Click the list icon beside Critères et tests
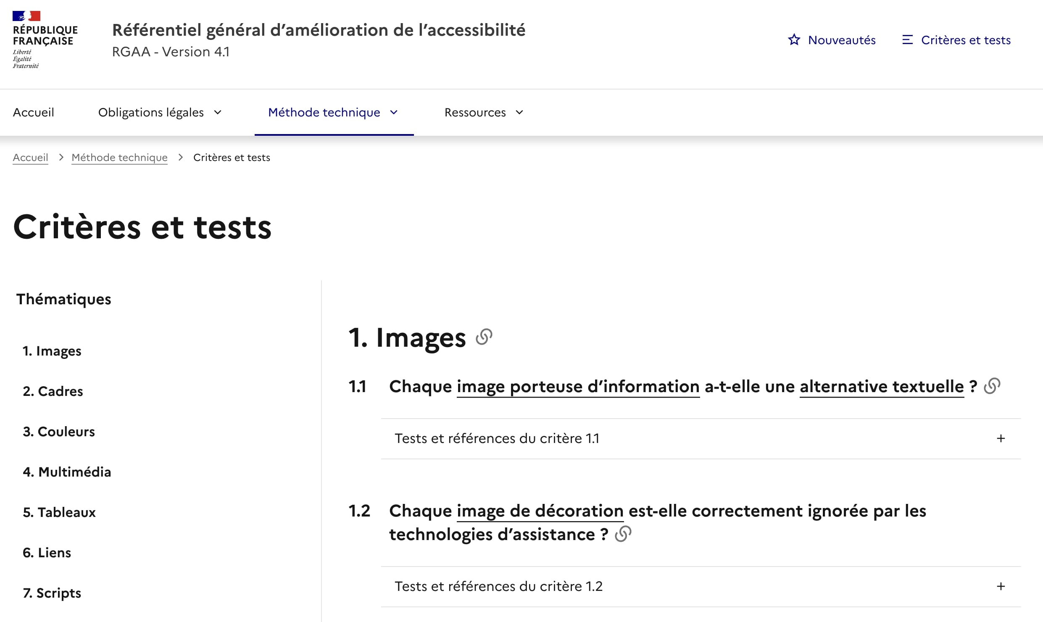This screenshot has height=622, width=1043. click(x=908, y=39)
